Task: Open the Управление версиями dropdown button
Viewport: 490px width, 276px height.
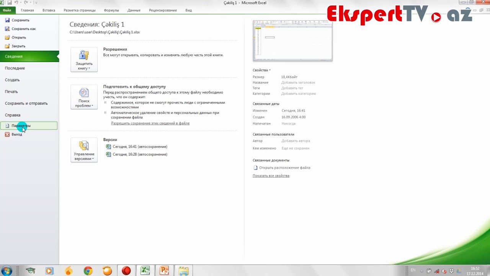Action: (84, 150)
